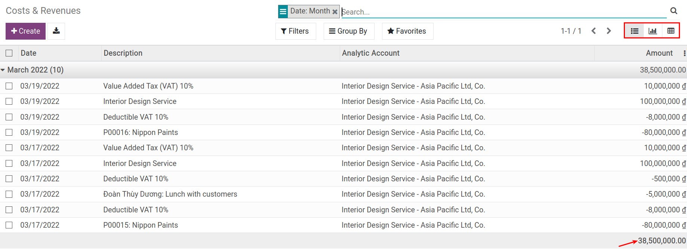Go to the previous page arrow
The height and width of the screenshot is (249, 687).
(593, 31)
